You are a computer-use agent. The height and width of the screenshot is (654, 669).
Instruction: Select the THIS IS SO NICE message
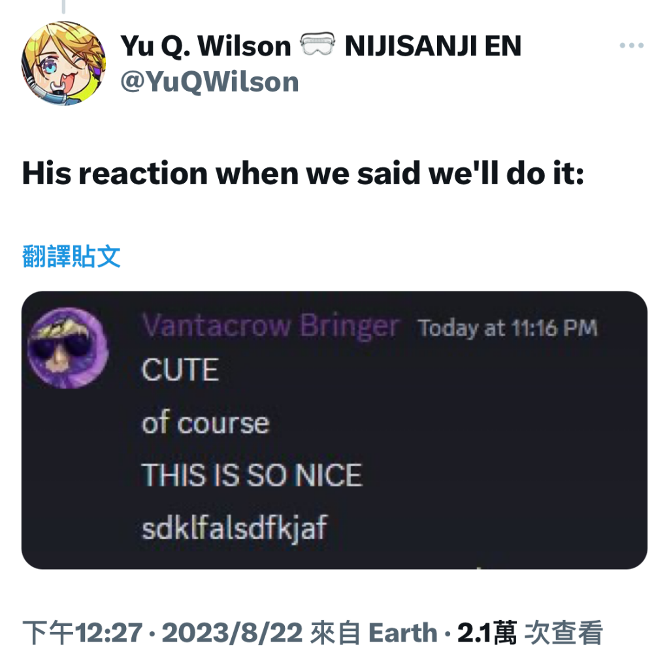tap(252, 475)
